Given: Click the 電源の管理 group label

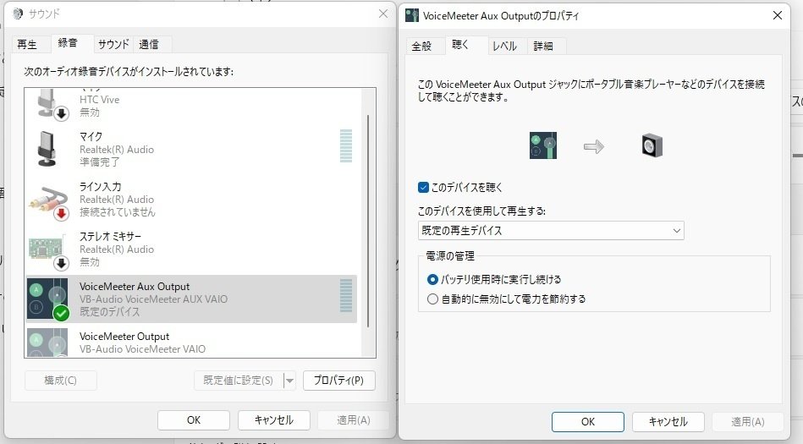Looking at the screenshot, I should (x=450, y=256).
